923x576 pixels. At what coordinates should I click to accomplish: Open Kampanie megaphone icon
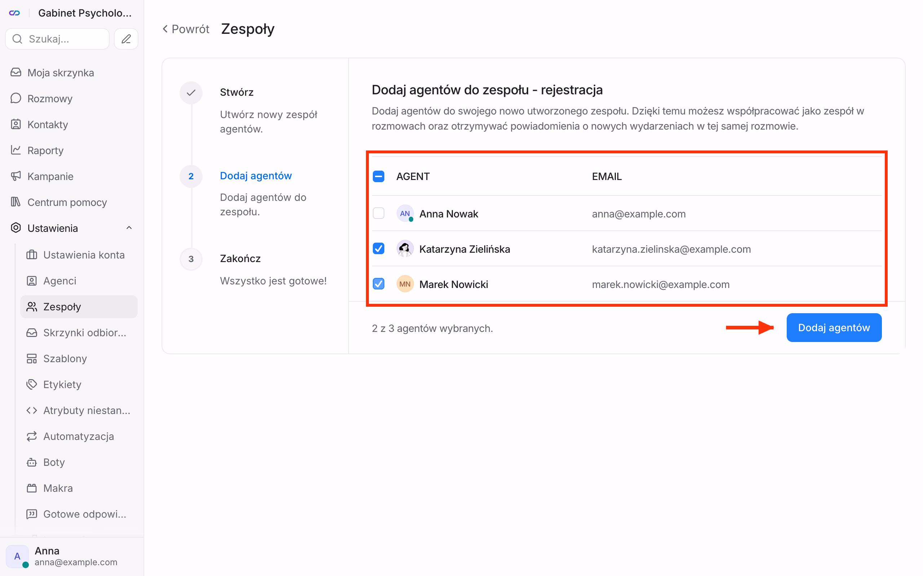(x=16, y=176)
